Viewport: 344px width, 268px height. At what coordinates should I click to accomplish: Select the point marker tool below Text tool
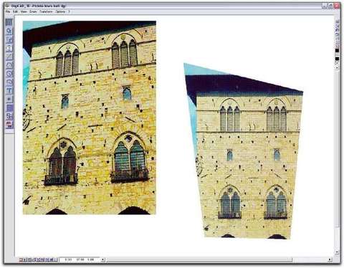pyautogui.click(x=9, y=99)
